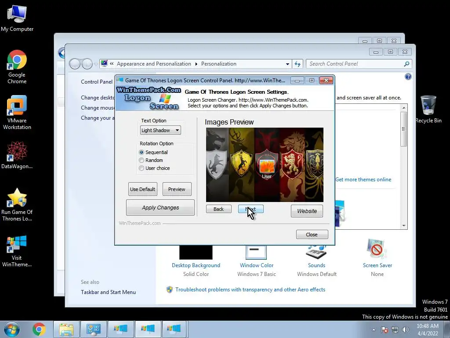450x338 pixels.
Task: Open the Windows Start menu orb
Action: [x=12, y=329]
